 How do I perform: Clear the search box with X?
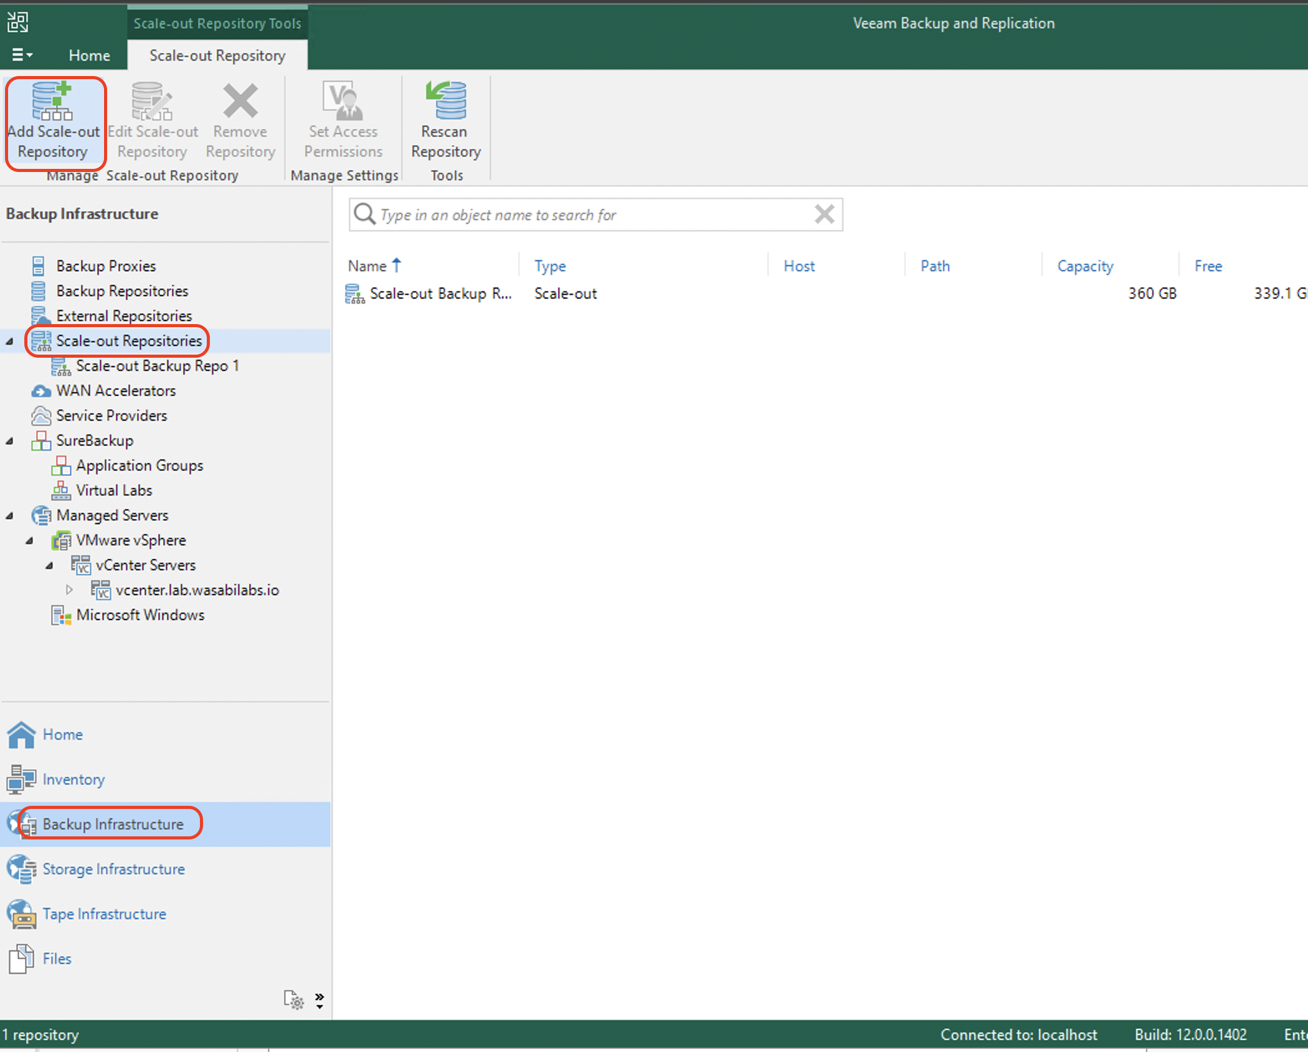[x=824, y=214]
